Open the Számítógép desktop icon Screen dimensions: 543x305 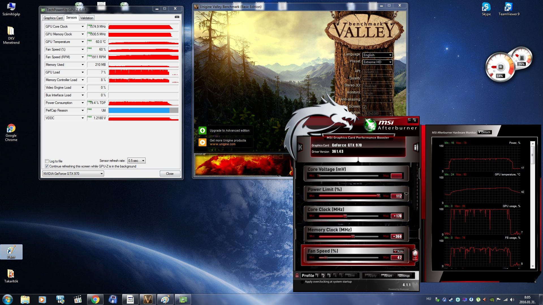[x=11, y=9]
